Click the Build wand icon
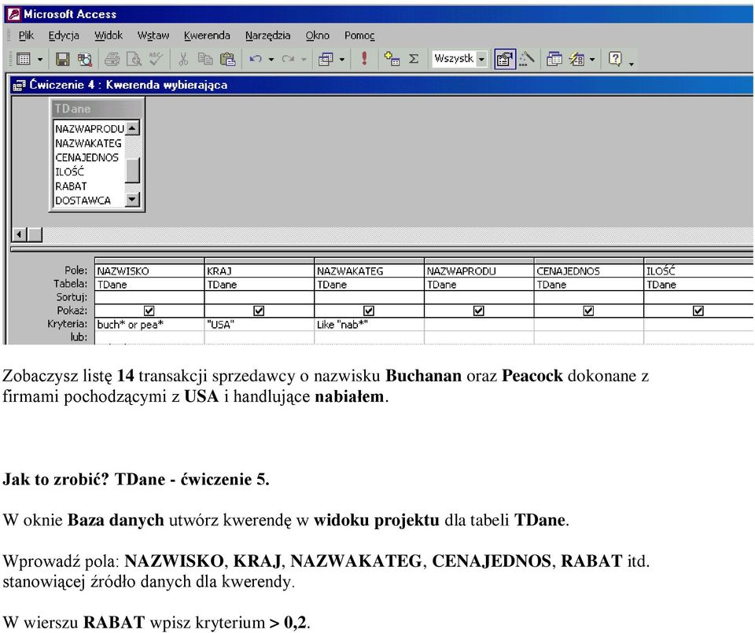This screenshot has height=633, width=755. 526,59
